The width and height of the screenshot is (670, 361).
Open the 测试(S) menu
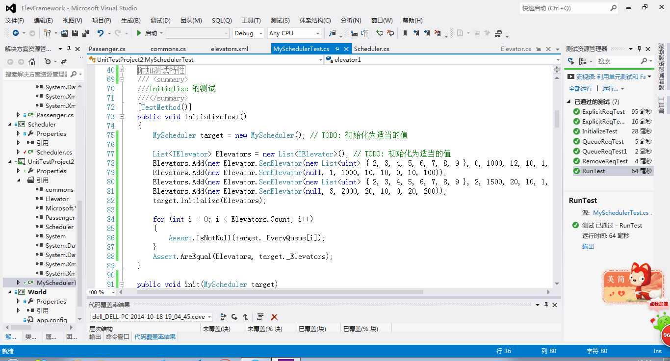pos(280,20)
